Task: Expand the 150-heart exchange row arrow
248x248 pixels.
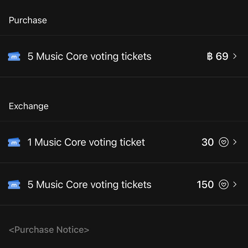Action: 235,184
